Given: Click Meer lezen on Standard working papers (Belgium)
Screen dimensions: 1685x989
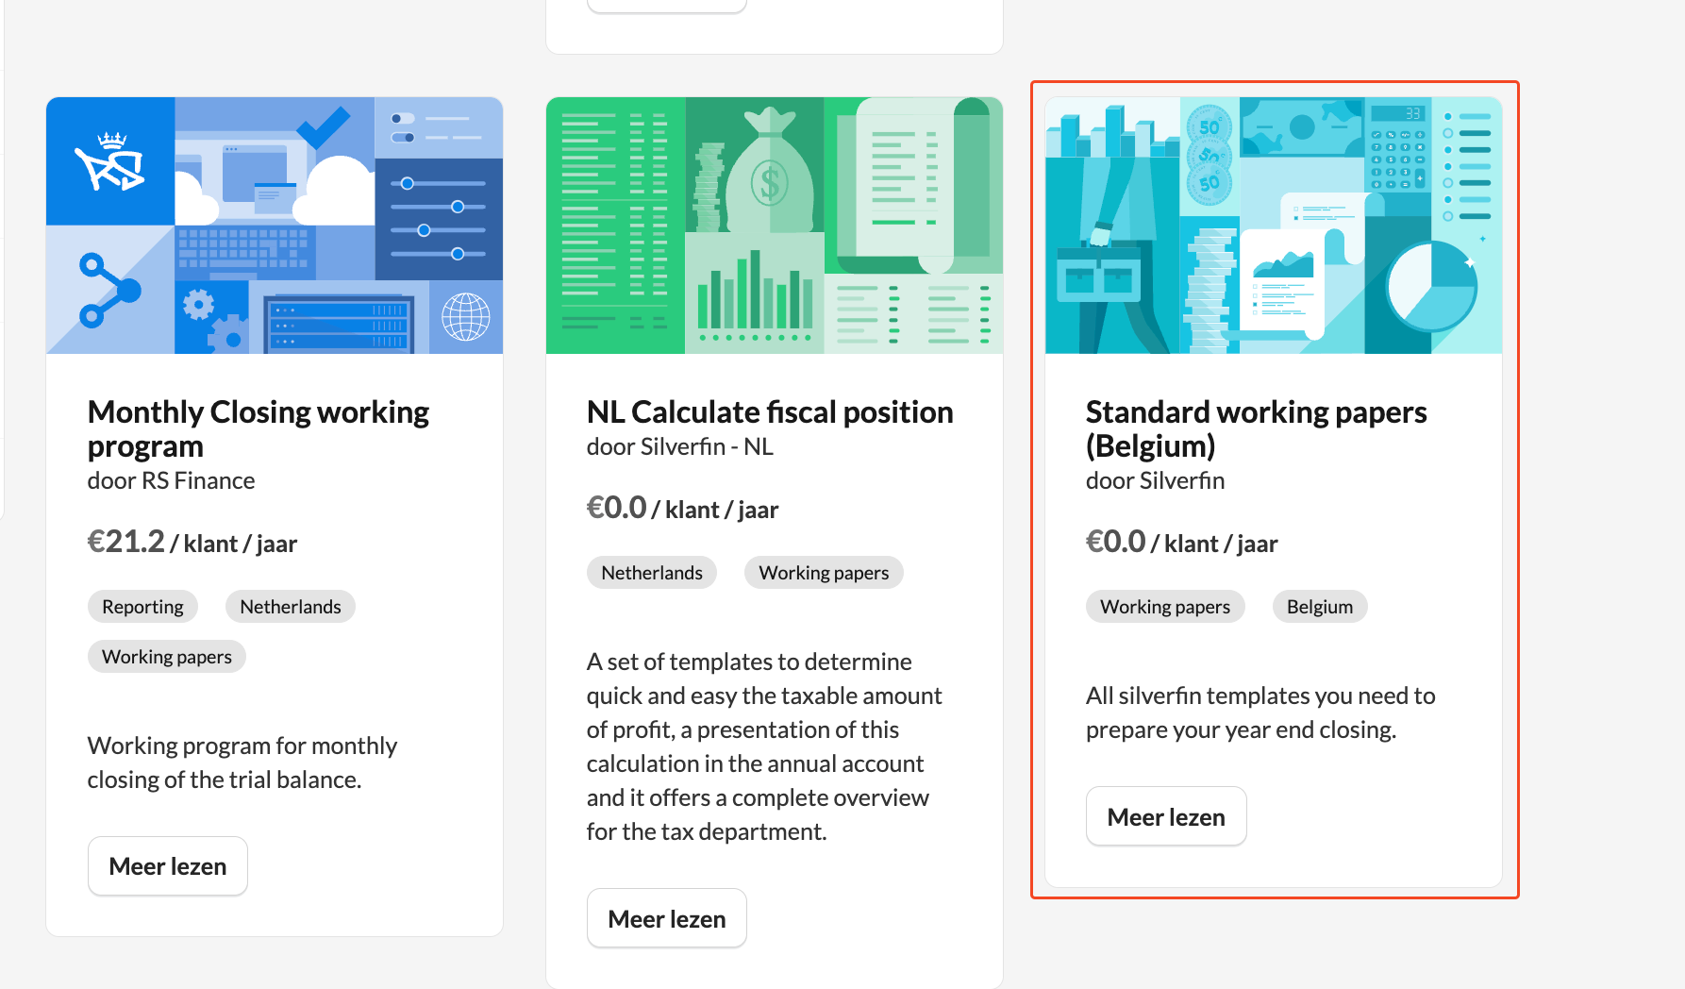Looking at the screenshot, I should tap(1166, 817).
